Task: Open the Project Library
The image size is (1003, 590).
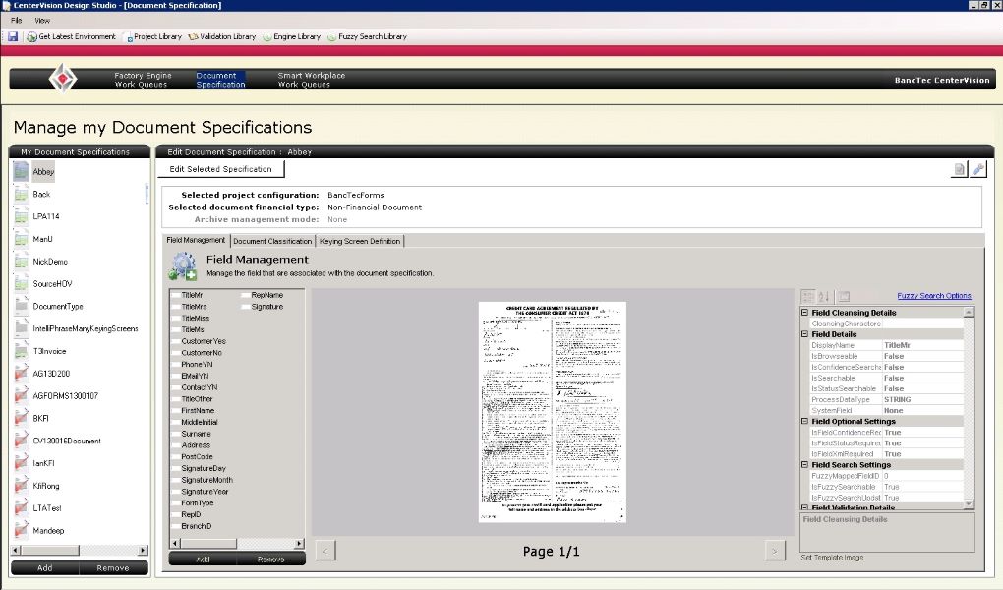Action: tap(153, 37)
